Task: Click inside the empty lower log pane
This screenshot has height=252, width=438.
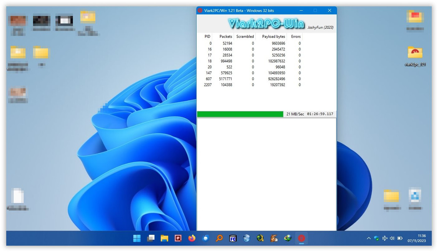Action: pyautogui.click(x=267, y=174)
